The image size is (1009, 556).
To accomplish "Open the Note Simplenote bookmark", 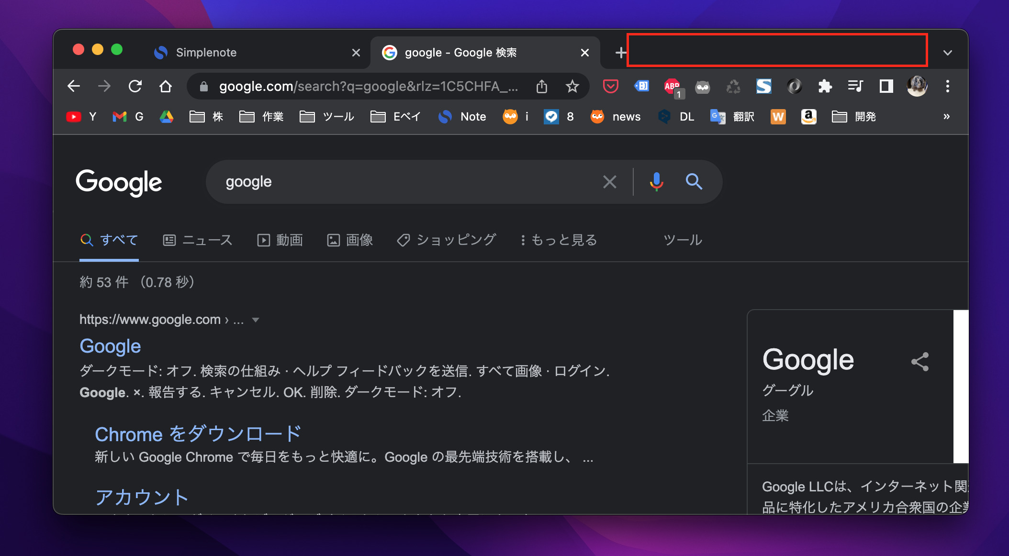I will point(462,117).
